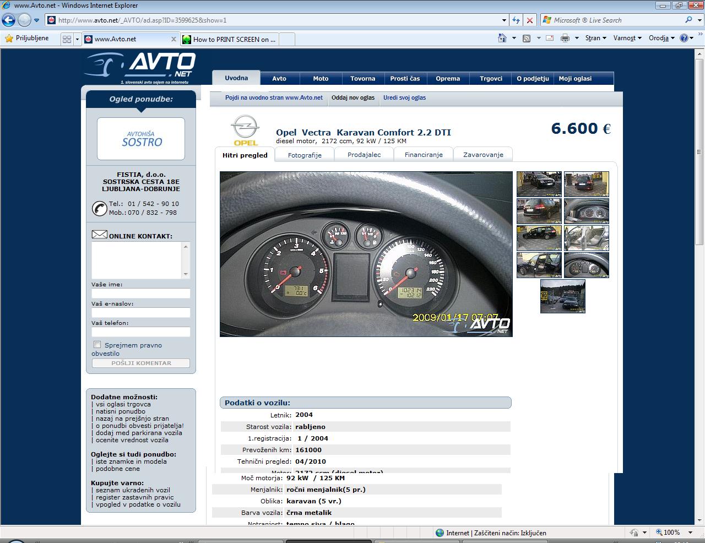Click the new tab button after the last tab
This screenshot has height=543, width=705.
point(288,39)
